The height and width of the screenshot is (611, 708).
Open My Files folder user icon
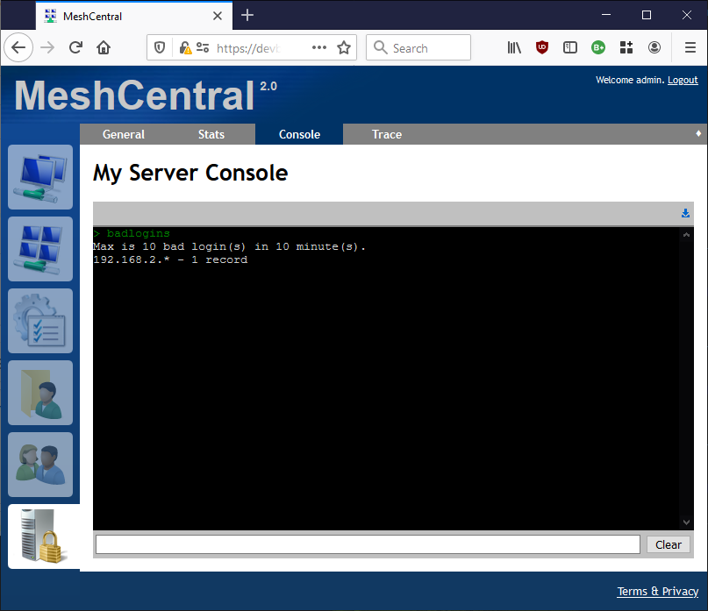tap(40, 393)
